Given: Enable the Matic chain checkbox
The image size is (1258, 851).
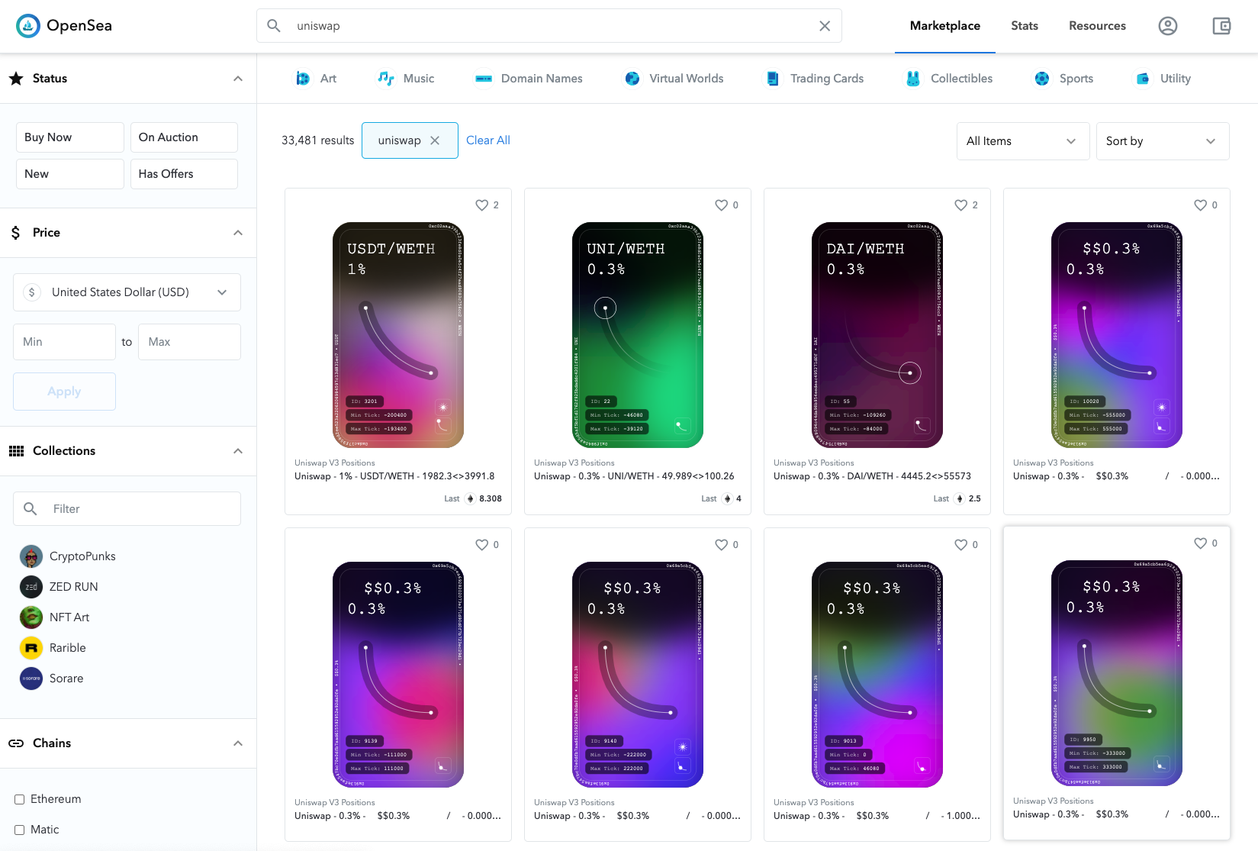Looking at the screenshot, I should (20, 830).
